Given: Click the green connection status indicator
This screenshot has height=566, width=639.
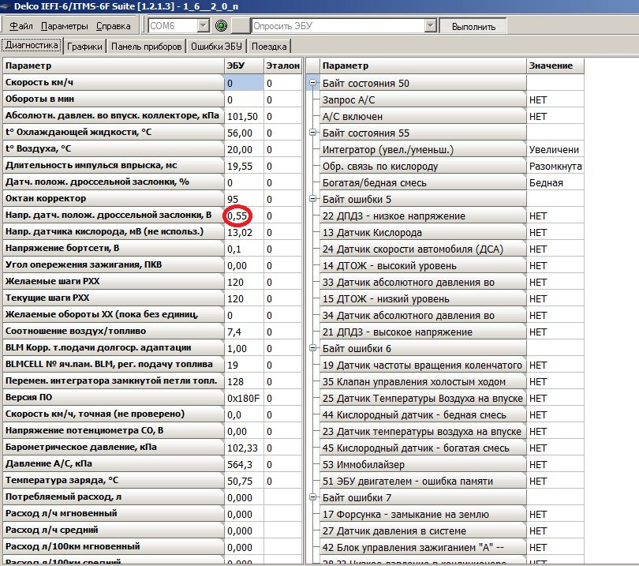Looking at the screenshot, I should (x=222, y=26).
